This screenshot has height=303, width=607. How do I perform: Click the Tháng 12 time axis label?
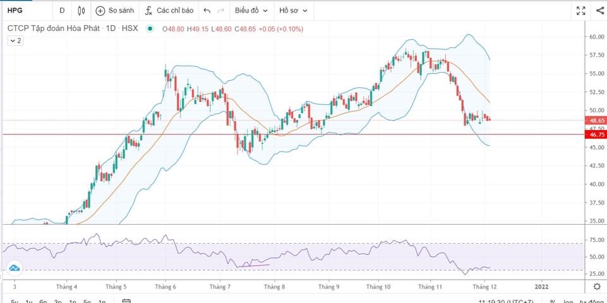(484, 287)
